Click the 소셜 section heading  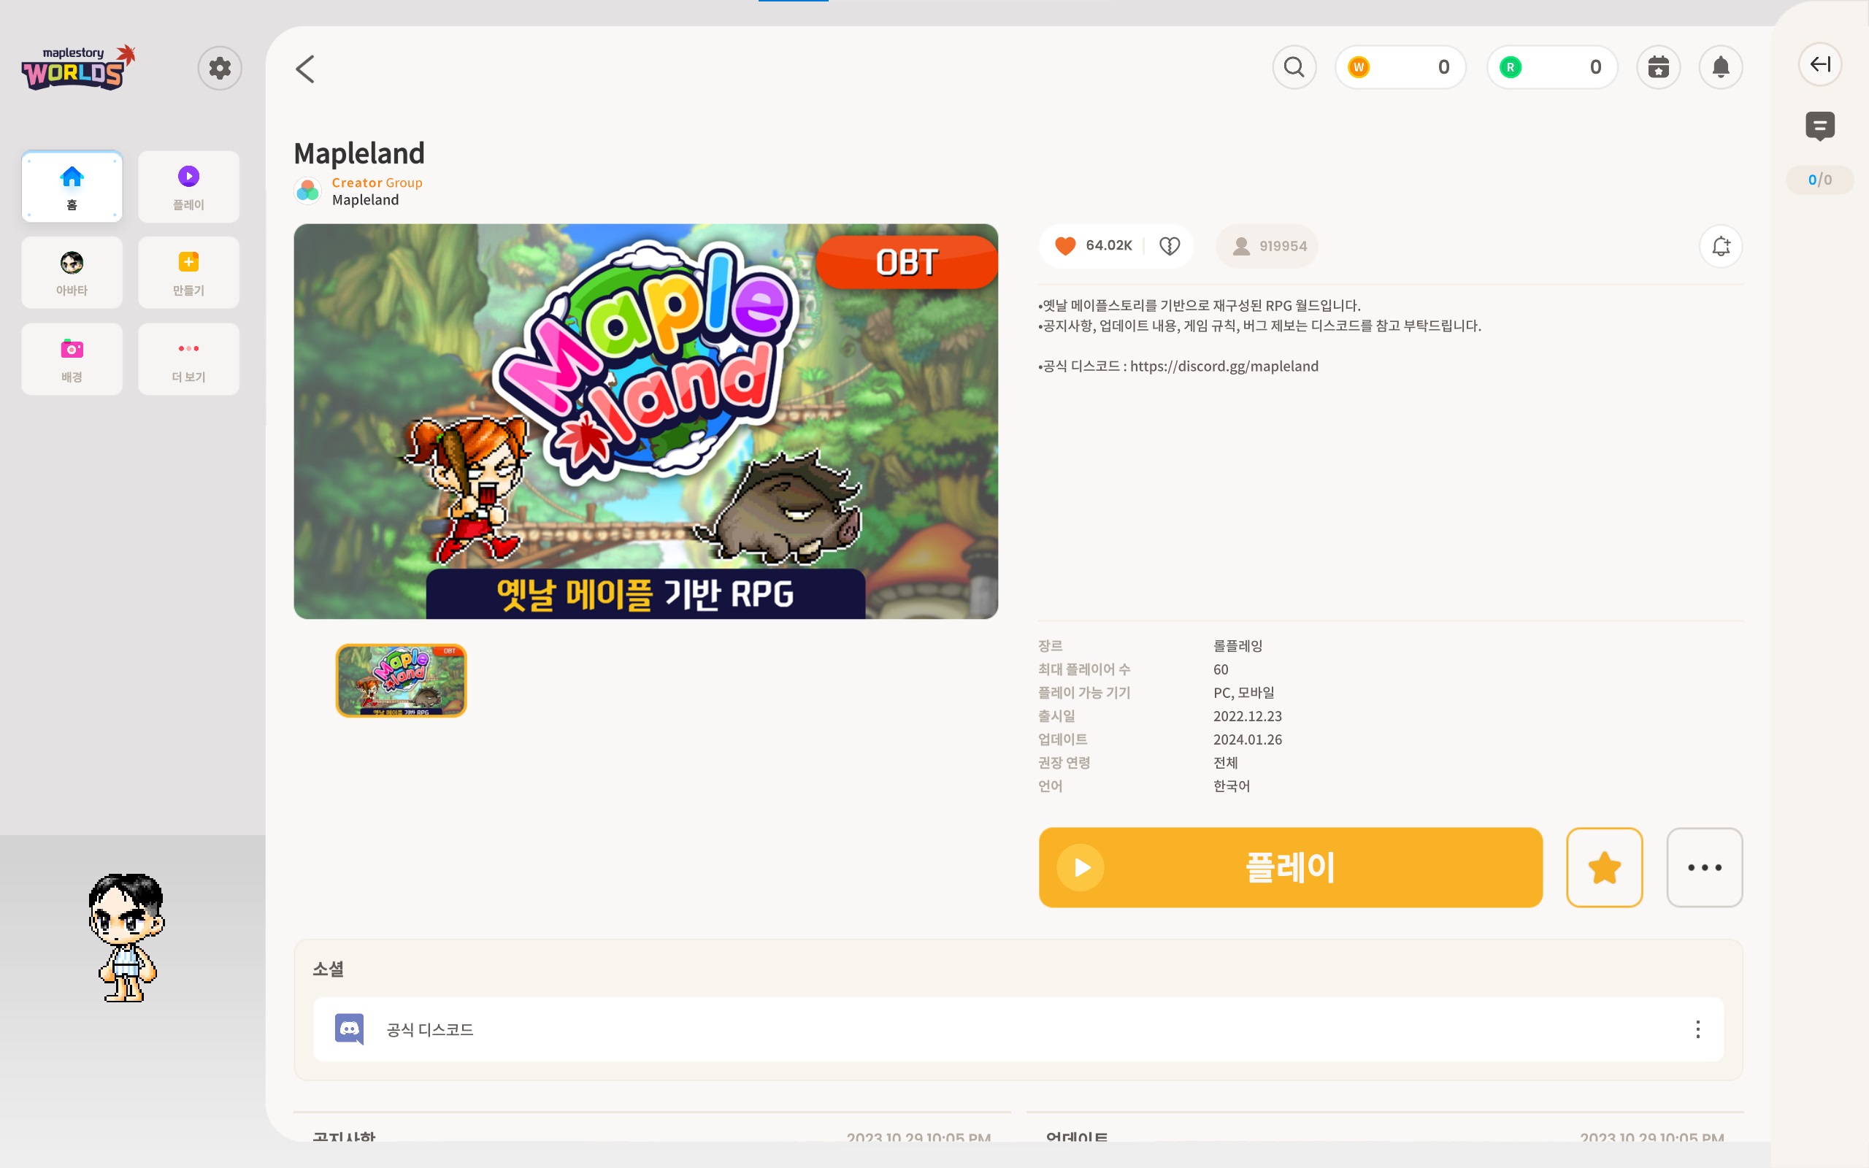tap(328, 969)
